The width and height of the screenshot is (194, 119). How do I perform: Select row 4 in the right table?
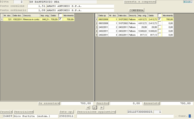(x=96, y=31)
